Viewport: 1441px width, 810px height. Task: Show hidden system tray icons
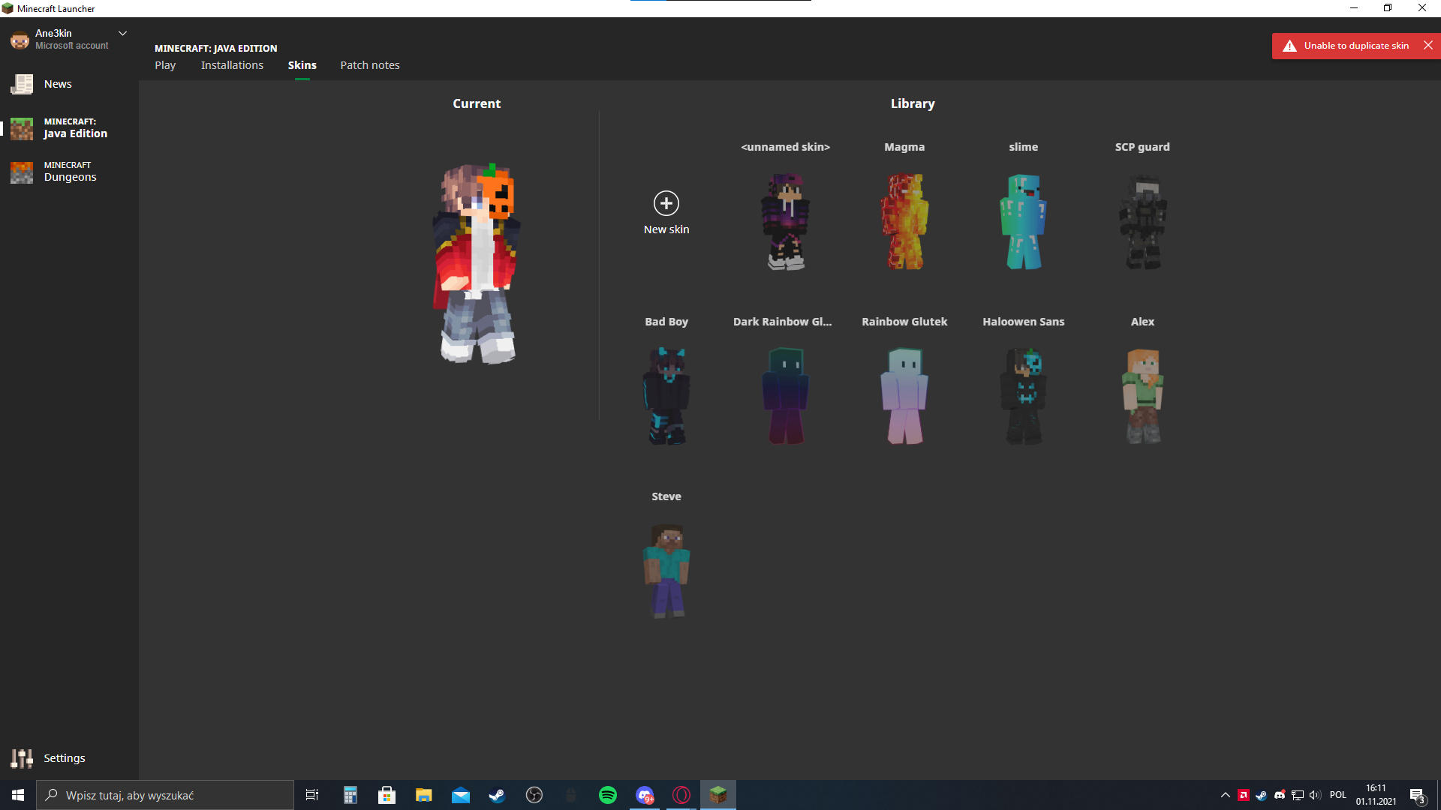(x=1225, y=795)
